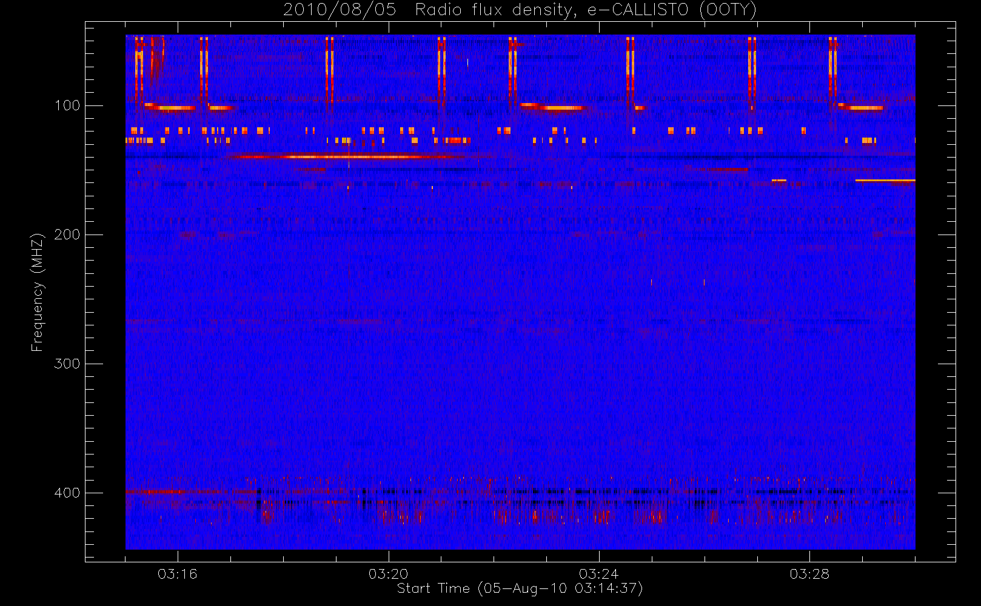The width and height of the screenshot is (981, 606).
Task: Click the plot title '2010/08/05 Radio flux density'
Action: [520, 10]
